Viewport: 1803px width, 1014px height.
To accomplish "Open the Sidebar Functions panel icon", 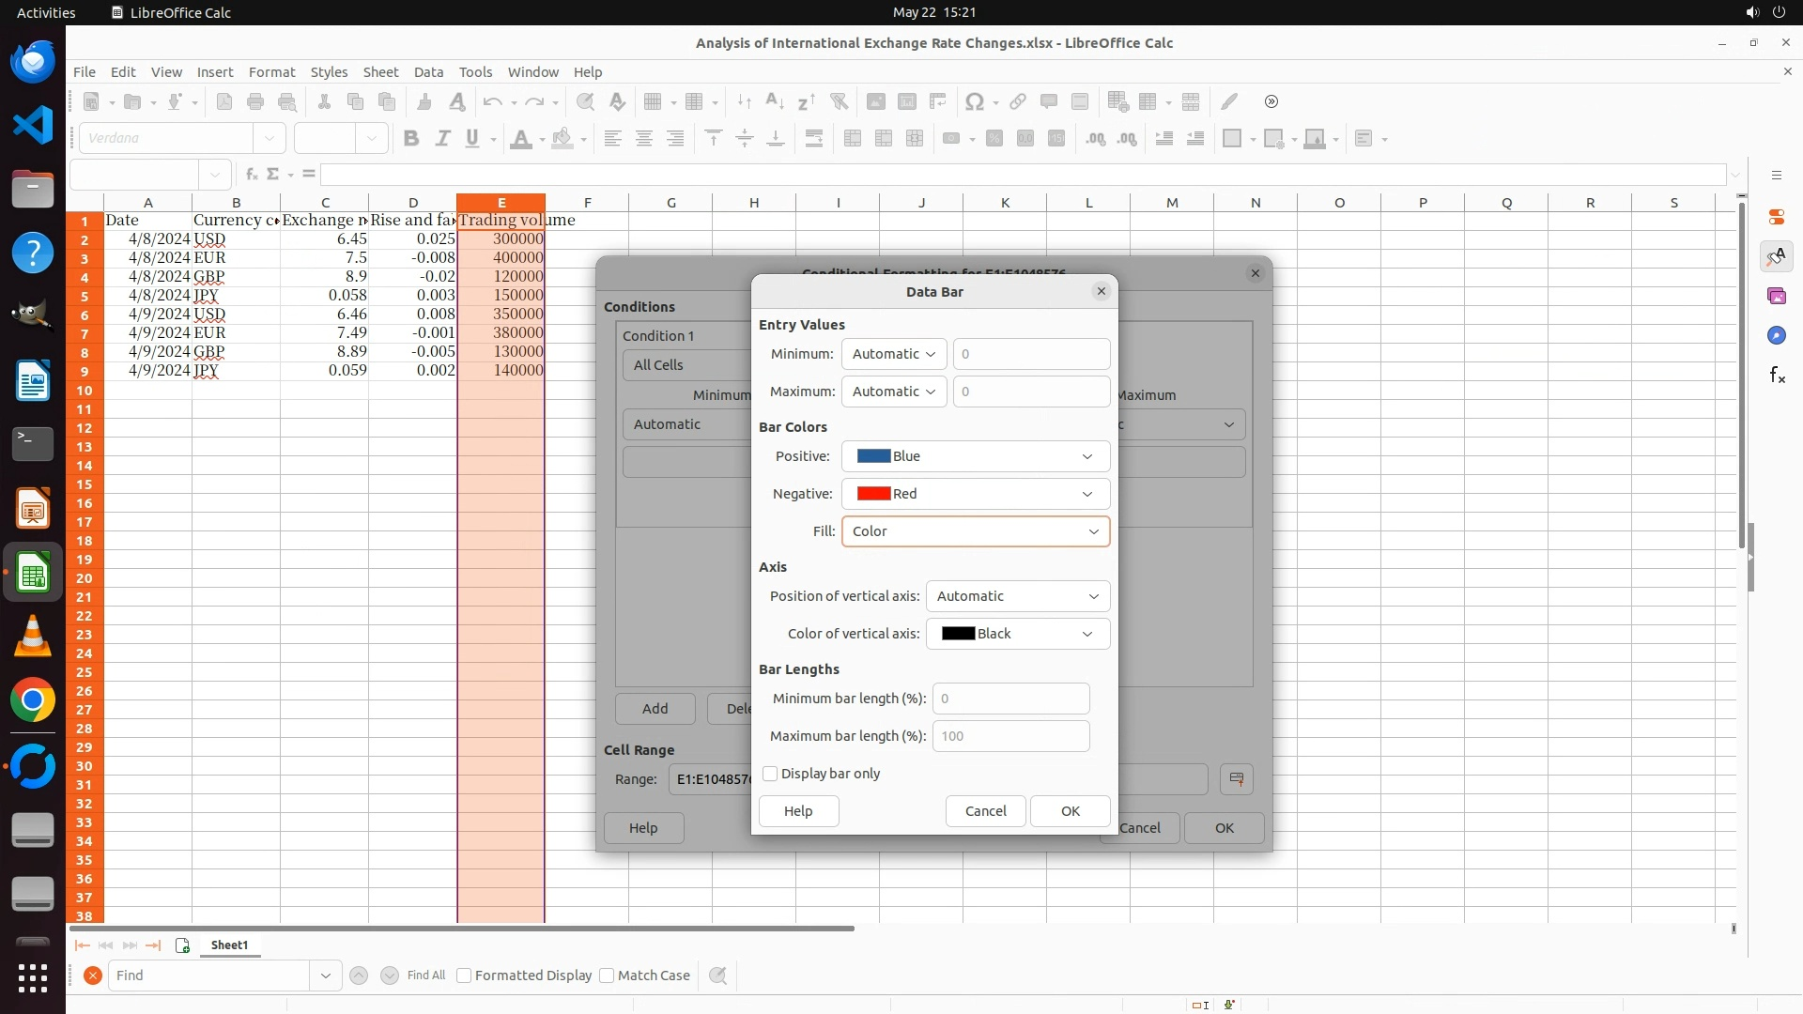I will pos(1777,376).
